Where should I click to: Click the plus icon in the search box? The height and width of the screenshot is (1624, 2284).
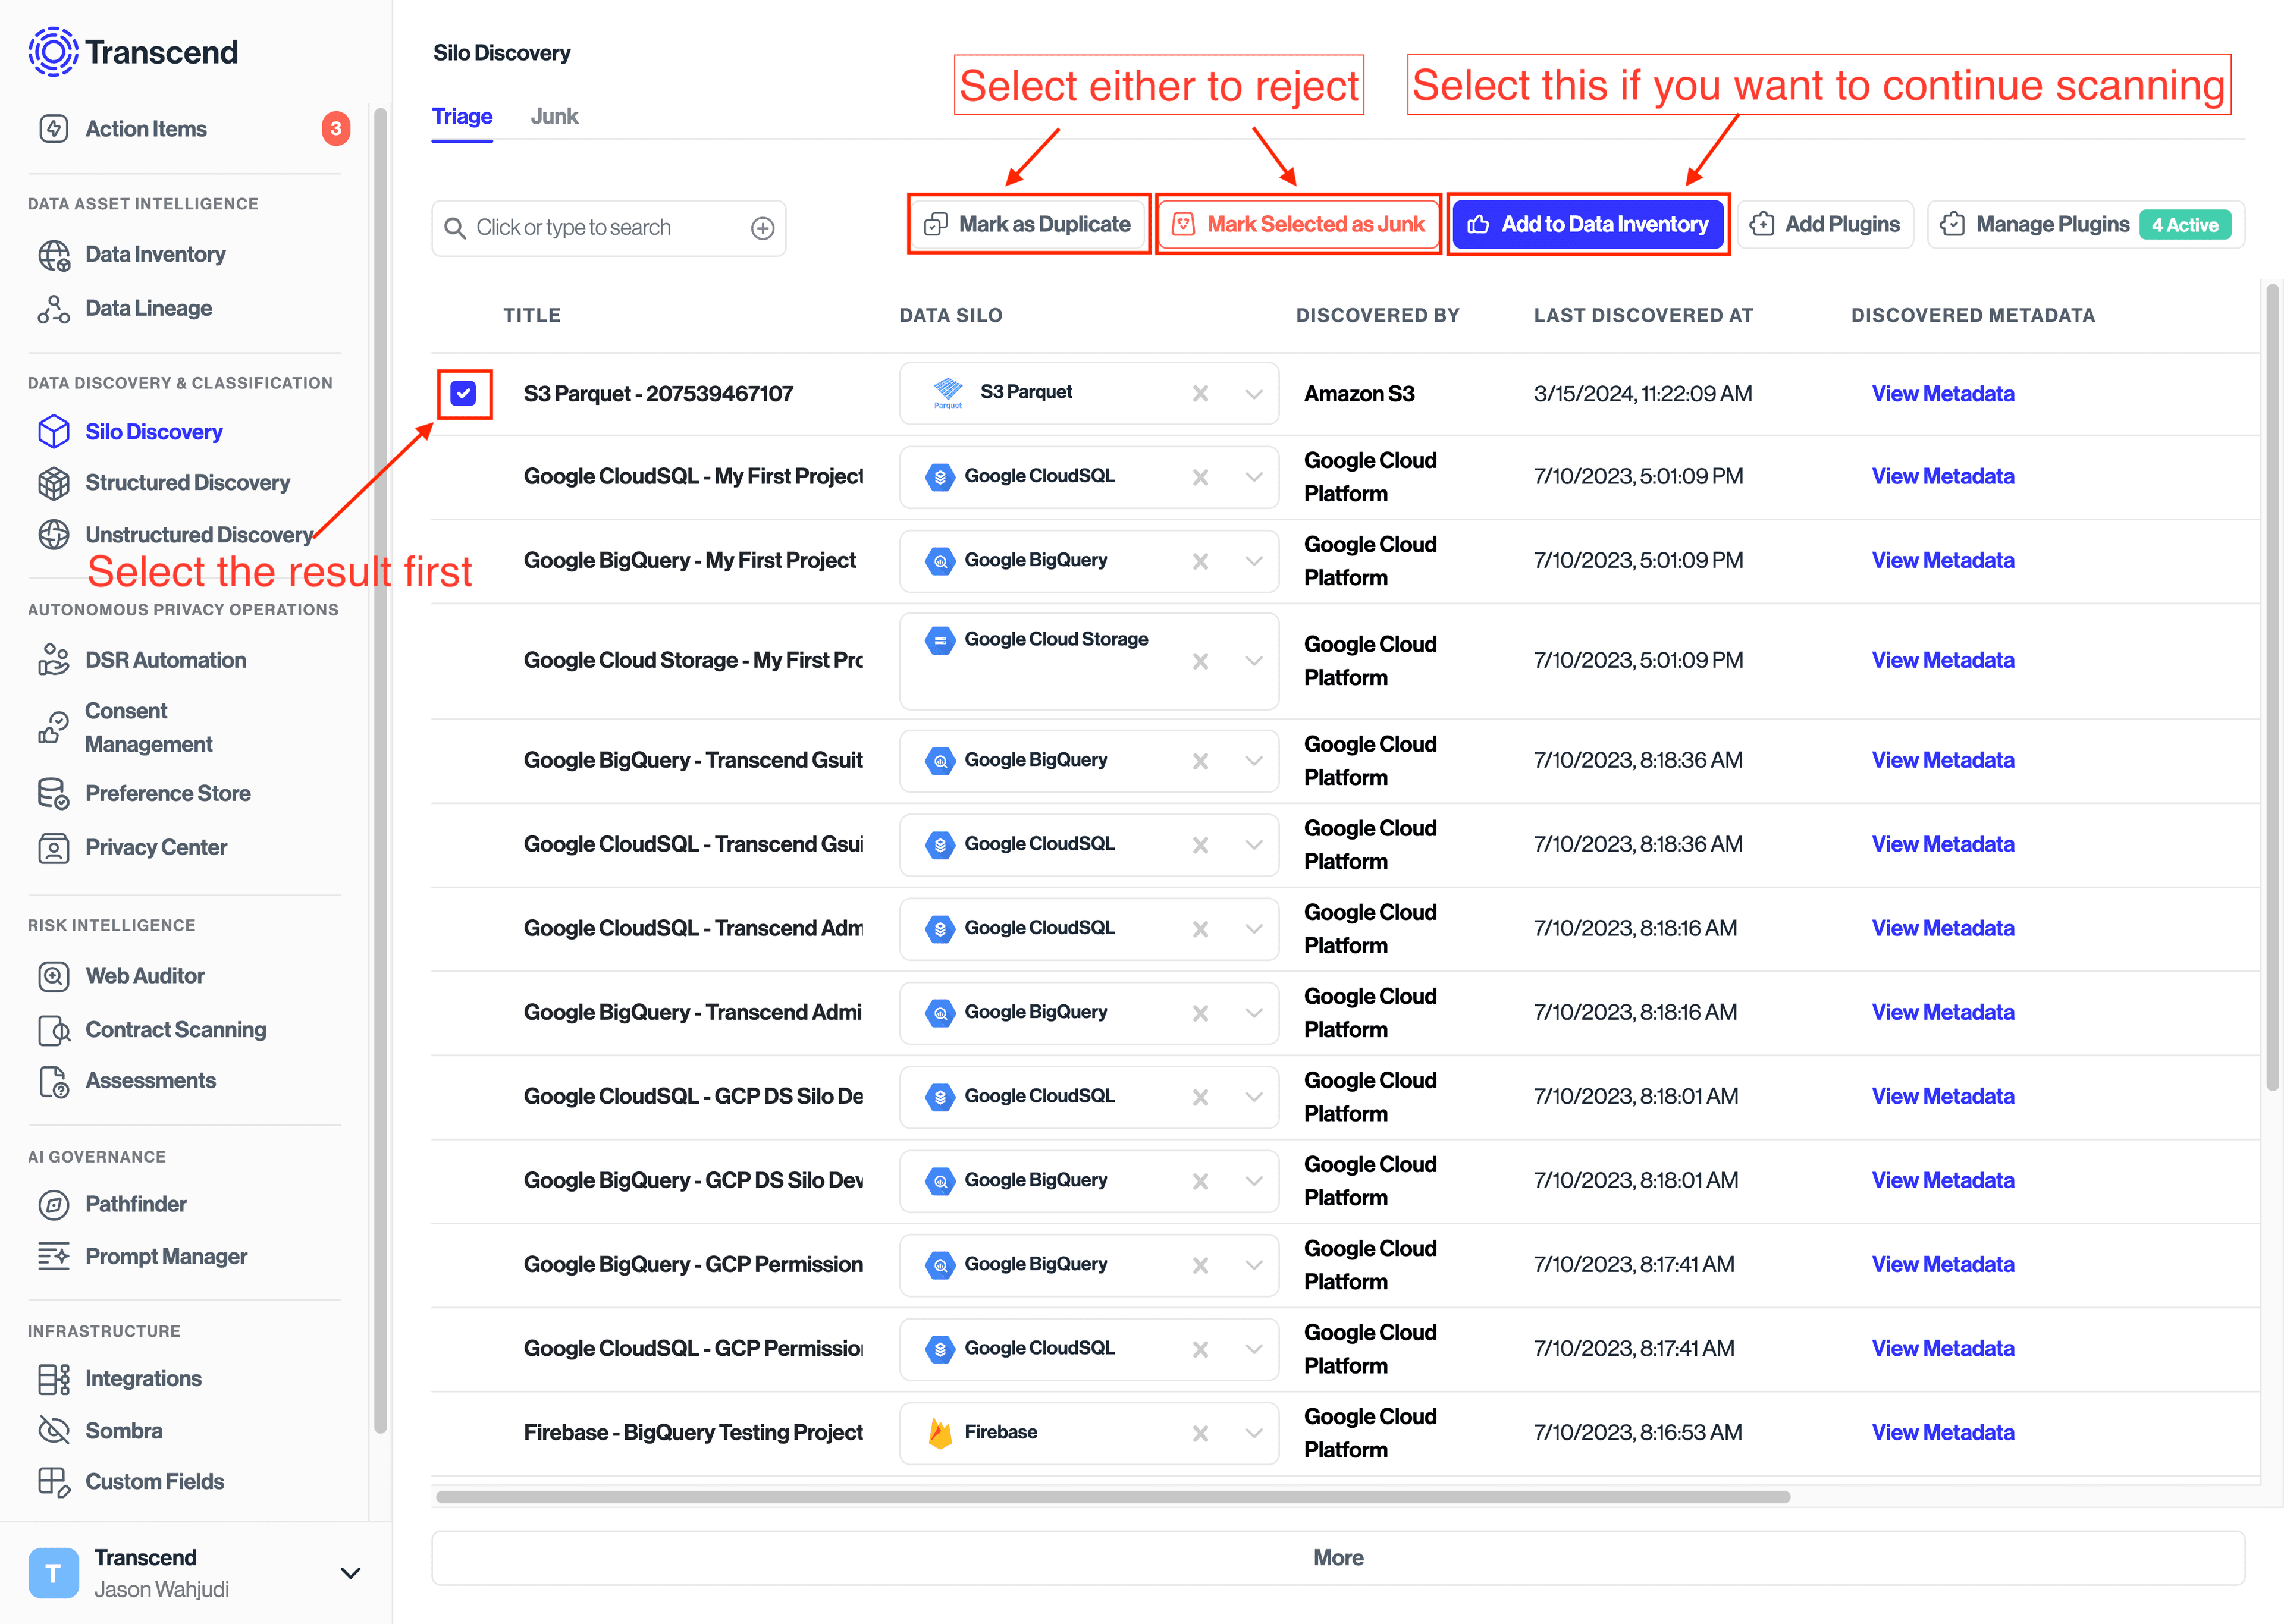[762, 228]
